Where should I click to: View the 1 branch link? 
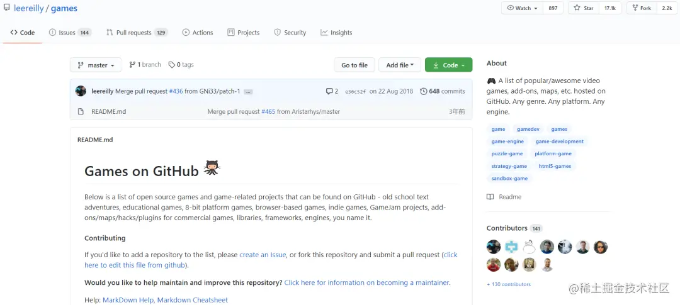click(x=145, y=65)
